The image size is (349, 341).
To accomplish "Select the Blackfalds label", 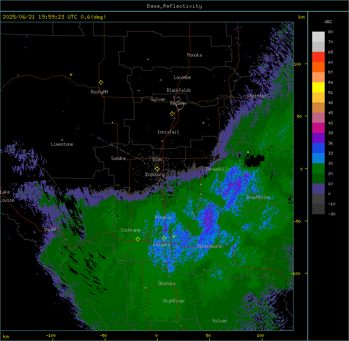I will point(179,90).
